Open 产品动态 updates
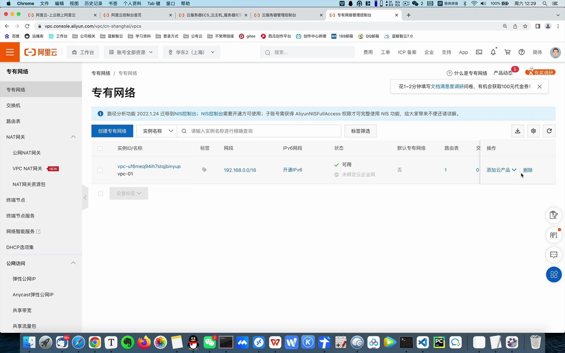This screenshot has height=353, width=565. click(503, 73)
